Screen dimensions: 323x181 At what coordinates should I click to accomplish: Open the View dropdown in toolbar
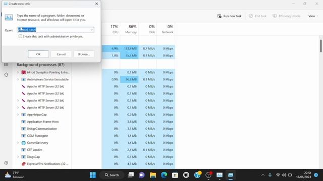[313, 16]
